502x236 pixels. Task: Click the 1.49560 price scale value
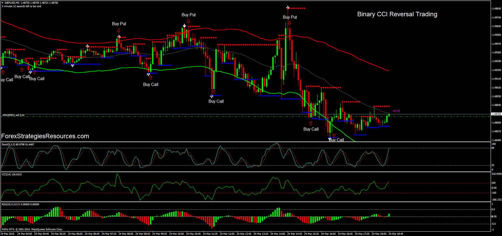pos(496,35)
